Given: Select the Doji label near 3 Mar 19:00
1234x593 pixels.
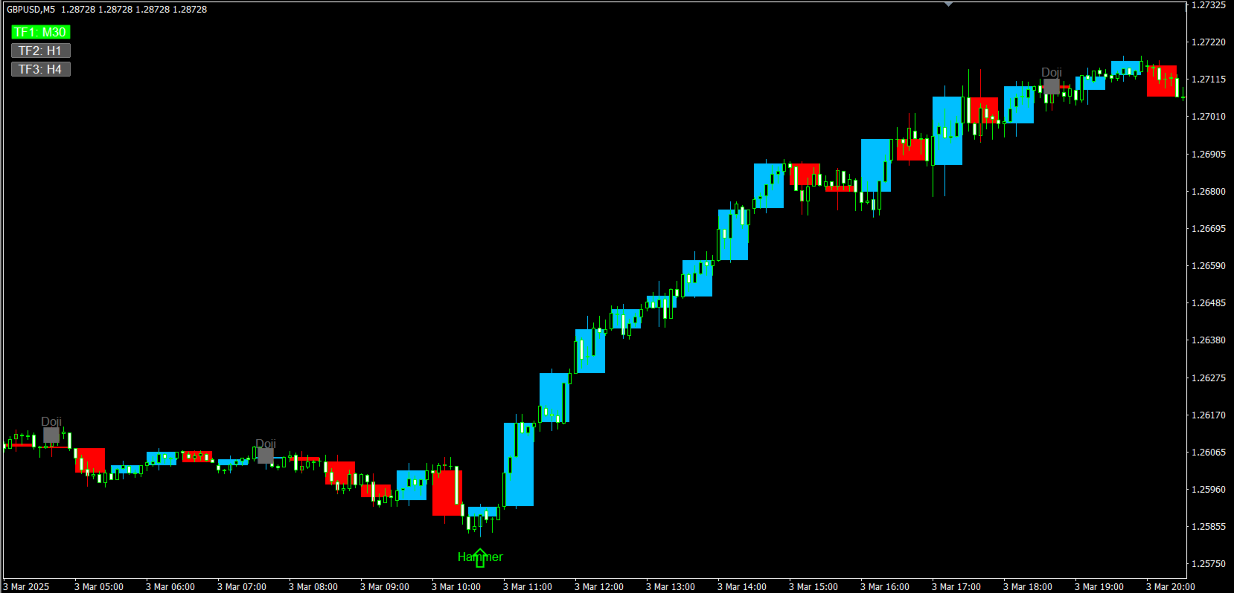Looking at the screenshot, I should pyautogui.click(x=1051, y=72).
